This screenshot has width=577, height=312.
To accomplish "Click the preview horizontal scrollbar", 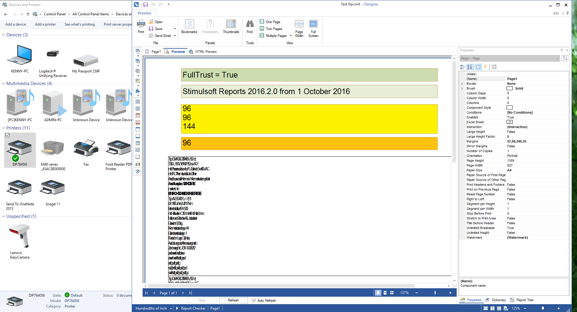I will coord(281,286).
